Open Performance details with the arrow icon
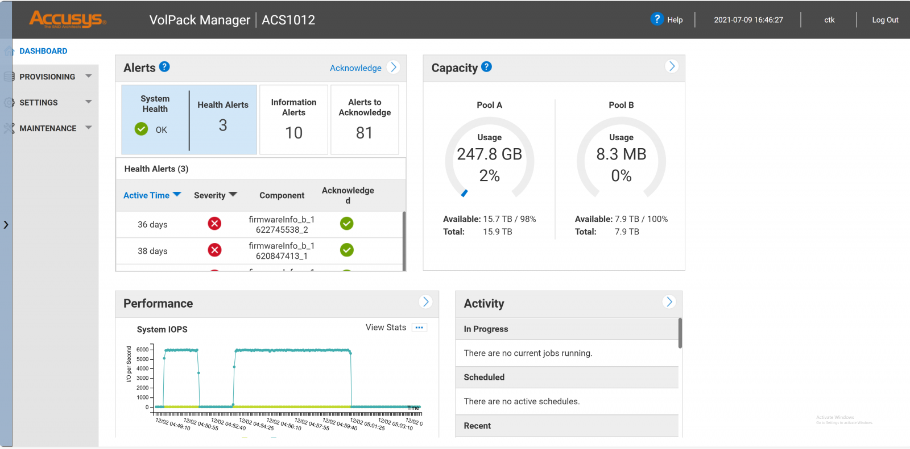Screen dimensions: 910x449 tap(425, 302)
